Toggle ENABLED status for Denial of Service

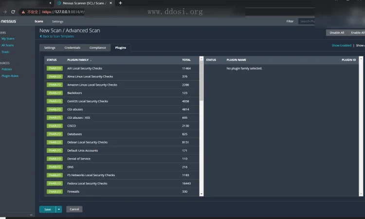[55, 159]
